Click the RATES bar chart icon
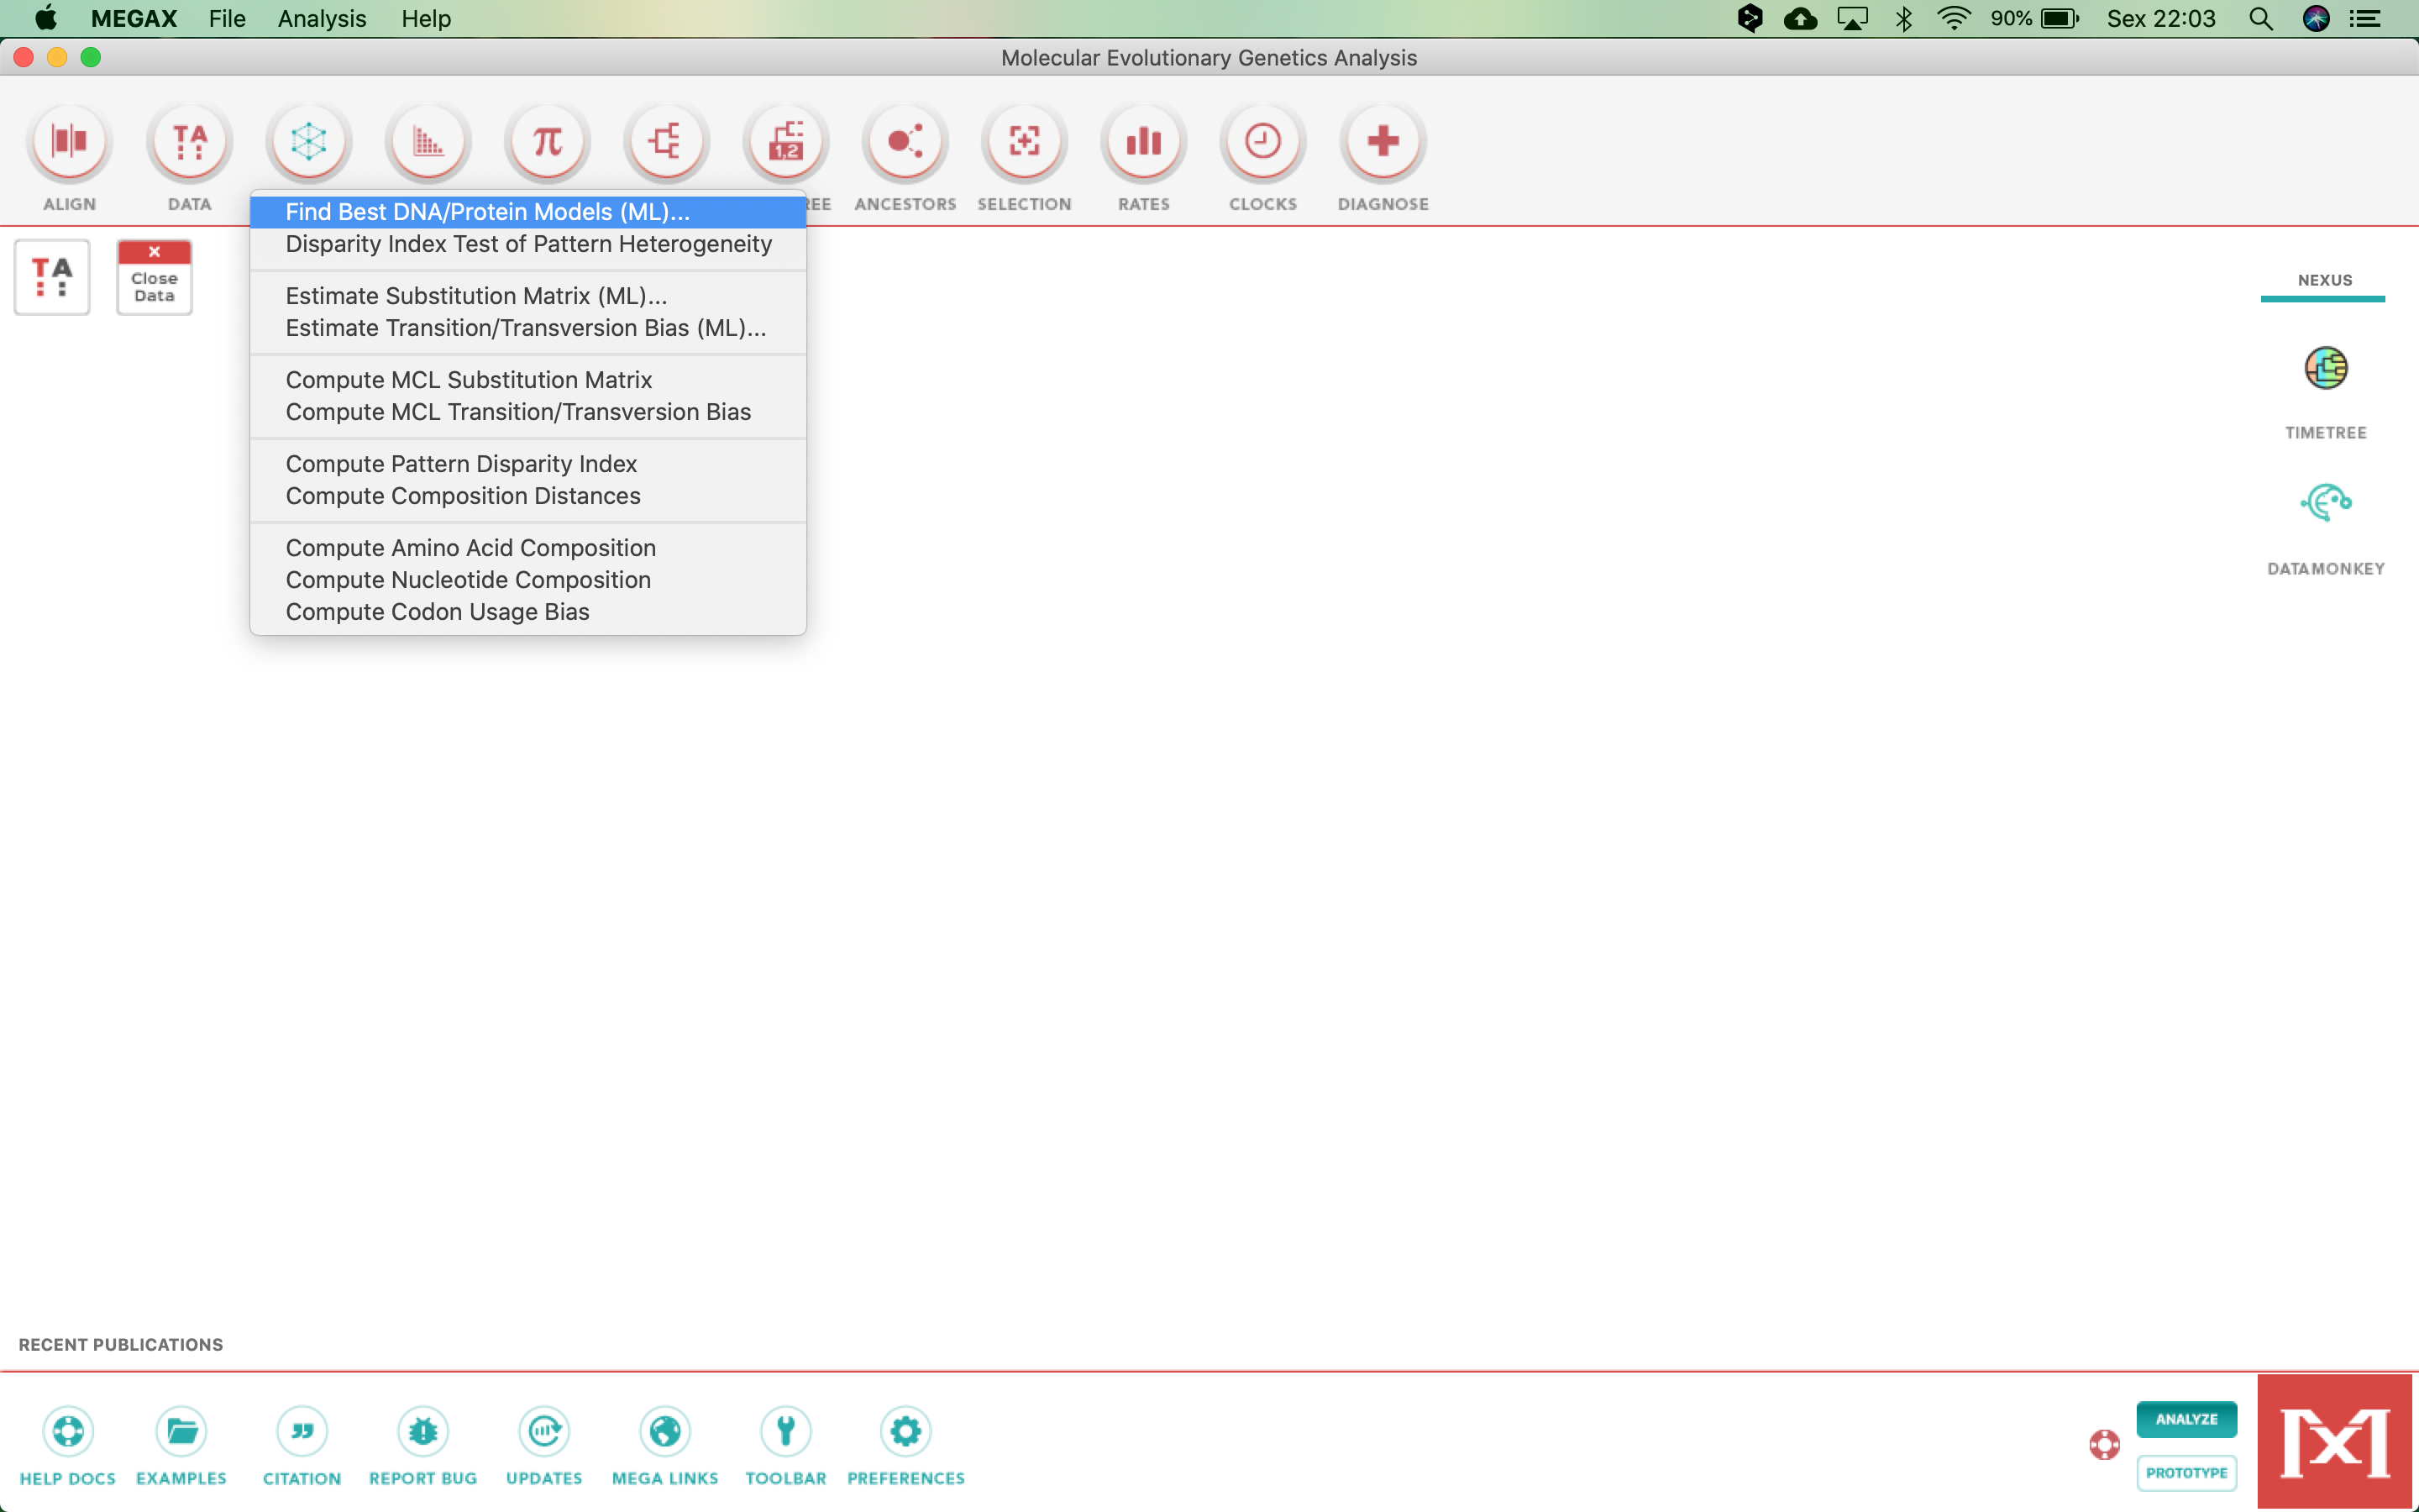Image resolution: width=2419 pixels, height=1512 pixels. (1143, 142)
